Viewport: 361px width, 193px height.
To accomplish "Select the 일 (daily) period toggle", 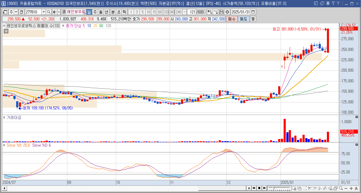I will click(x=89, y=12).
